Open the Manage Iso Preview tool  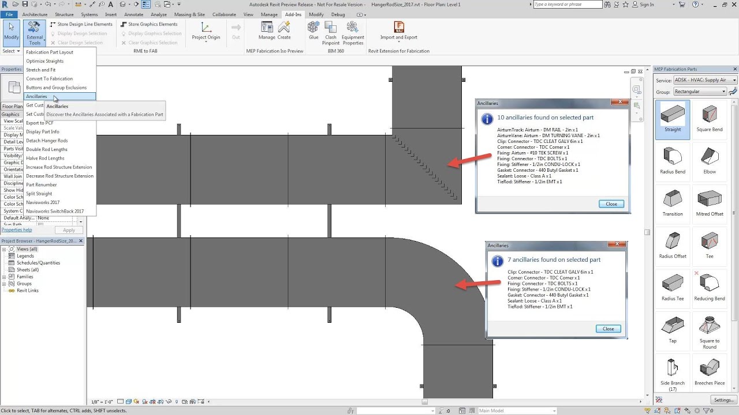point(267,31)
